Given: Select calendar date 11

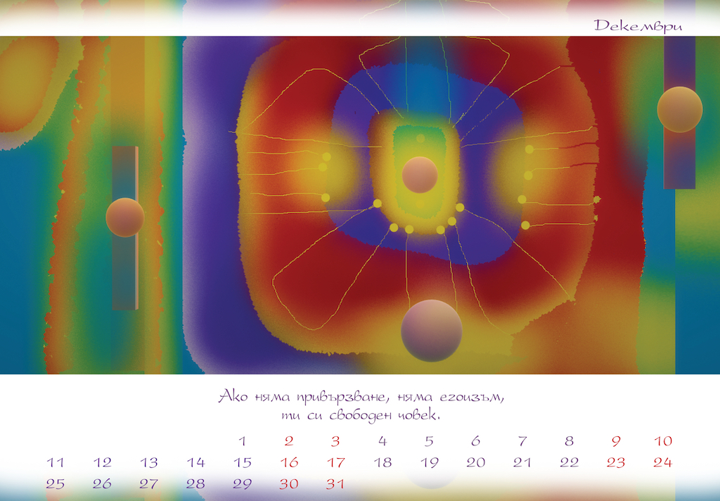Looking at the screenshot, I should coord(55,462).
